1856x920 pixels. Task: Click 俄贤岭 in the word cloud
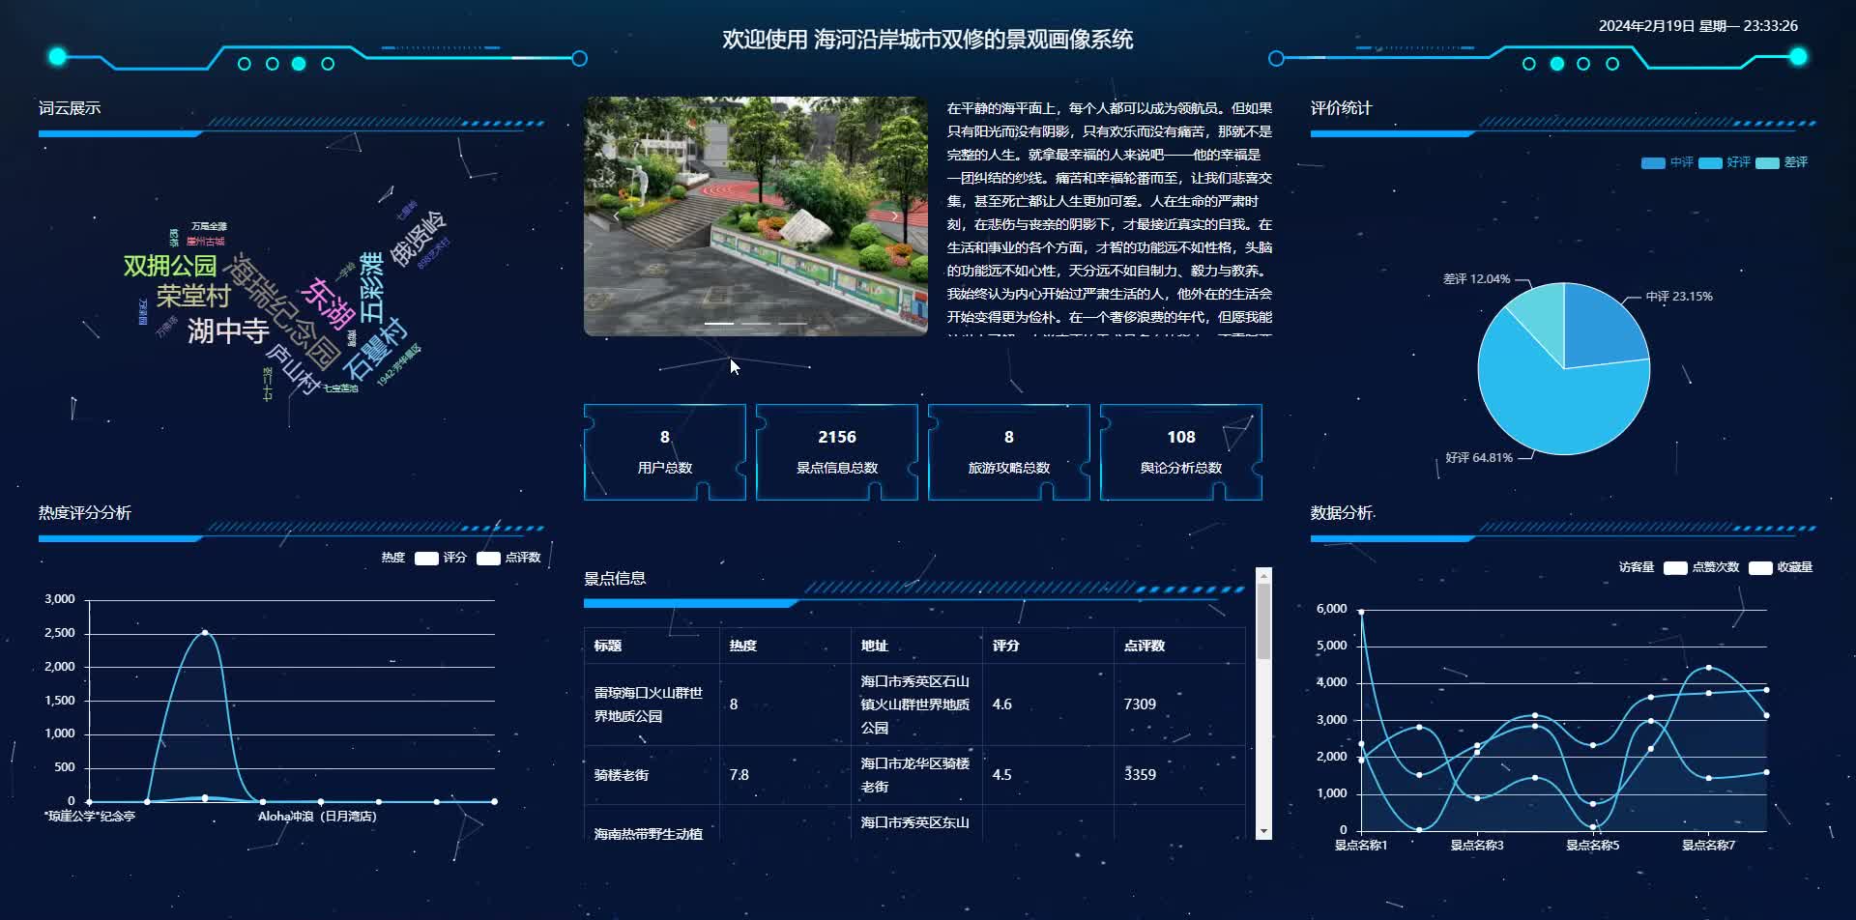418,239
